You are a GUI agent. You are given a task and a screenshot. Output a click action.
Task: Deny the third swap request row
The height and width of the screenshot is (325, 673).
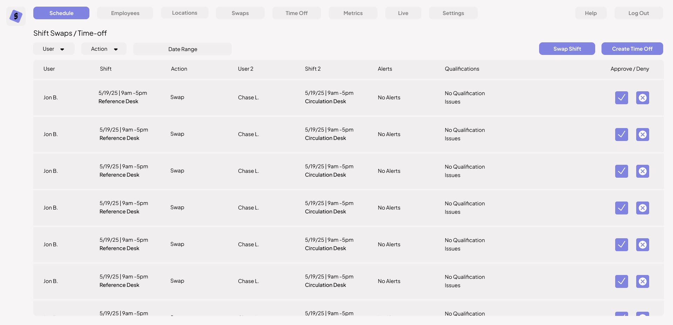(642, 171)
